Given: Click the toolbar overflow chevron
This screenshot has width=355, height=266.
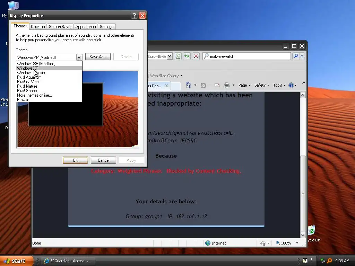Looking at the screenshot, I should pyautogui.click(x=304, y=83).
